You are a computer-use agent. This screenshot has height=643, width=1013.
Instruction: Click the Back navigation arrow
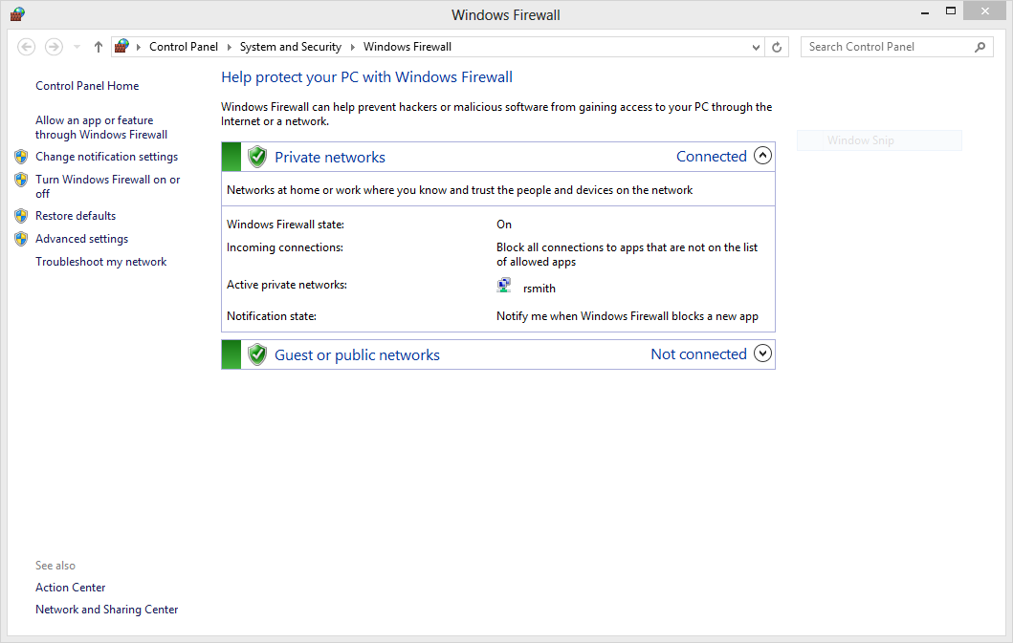click(x=27, y=47)
